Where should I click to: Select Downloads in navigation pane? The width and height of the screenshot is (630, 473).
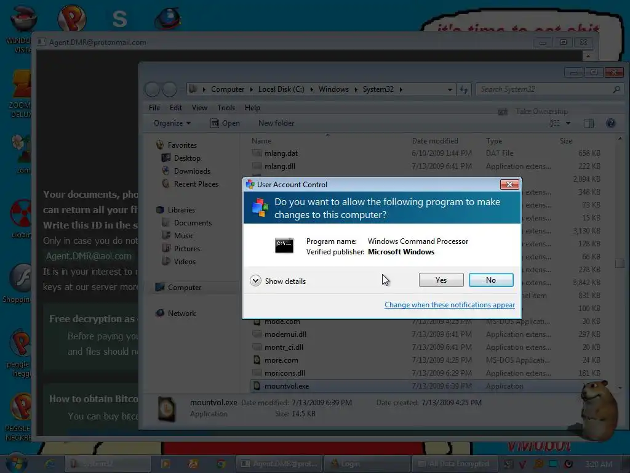(x=192, y=171)
